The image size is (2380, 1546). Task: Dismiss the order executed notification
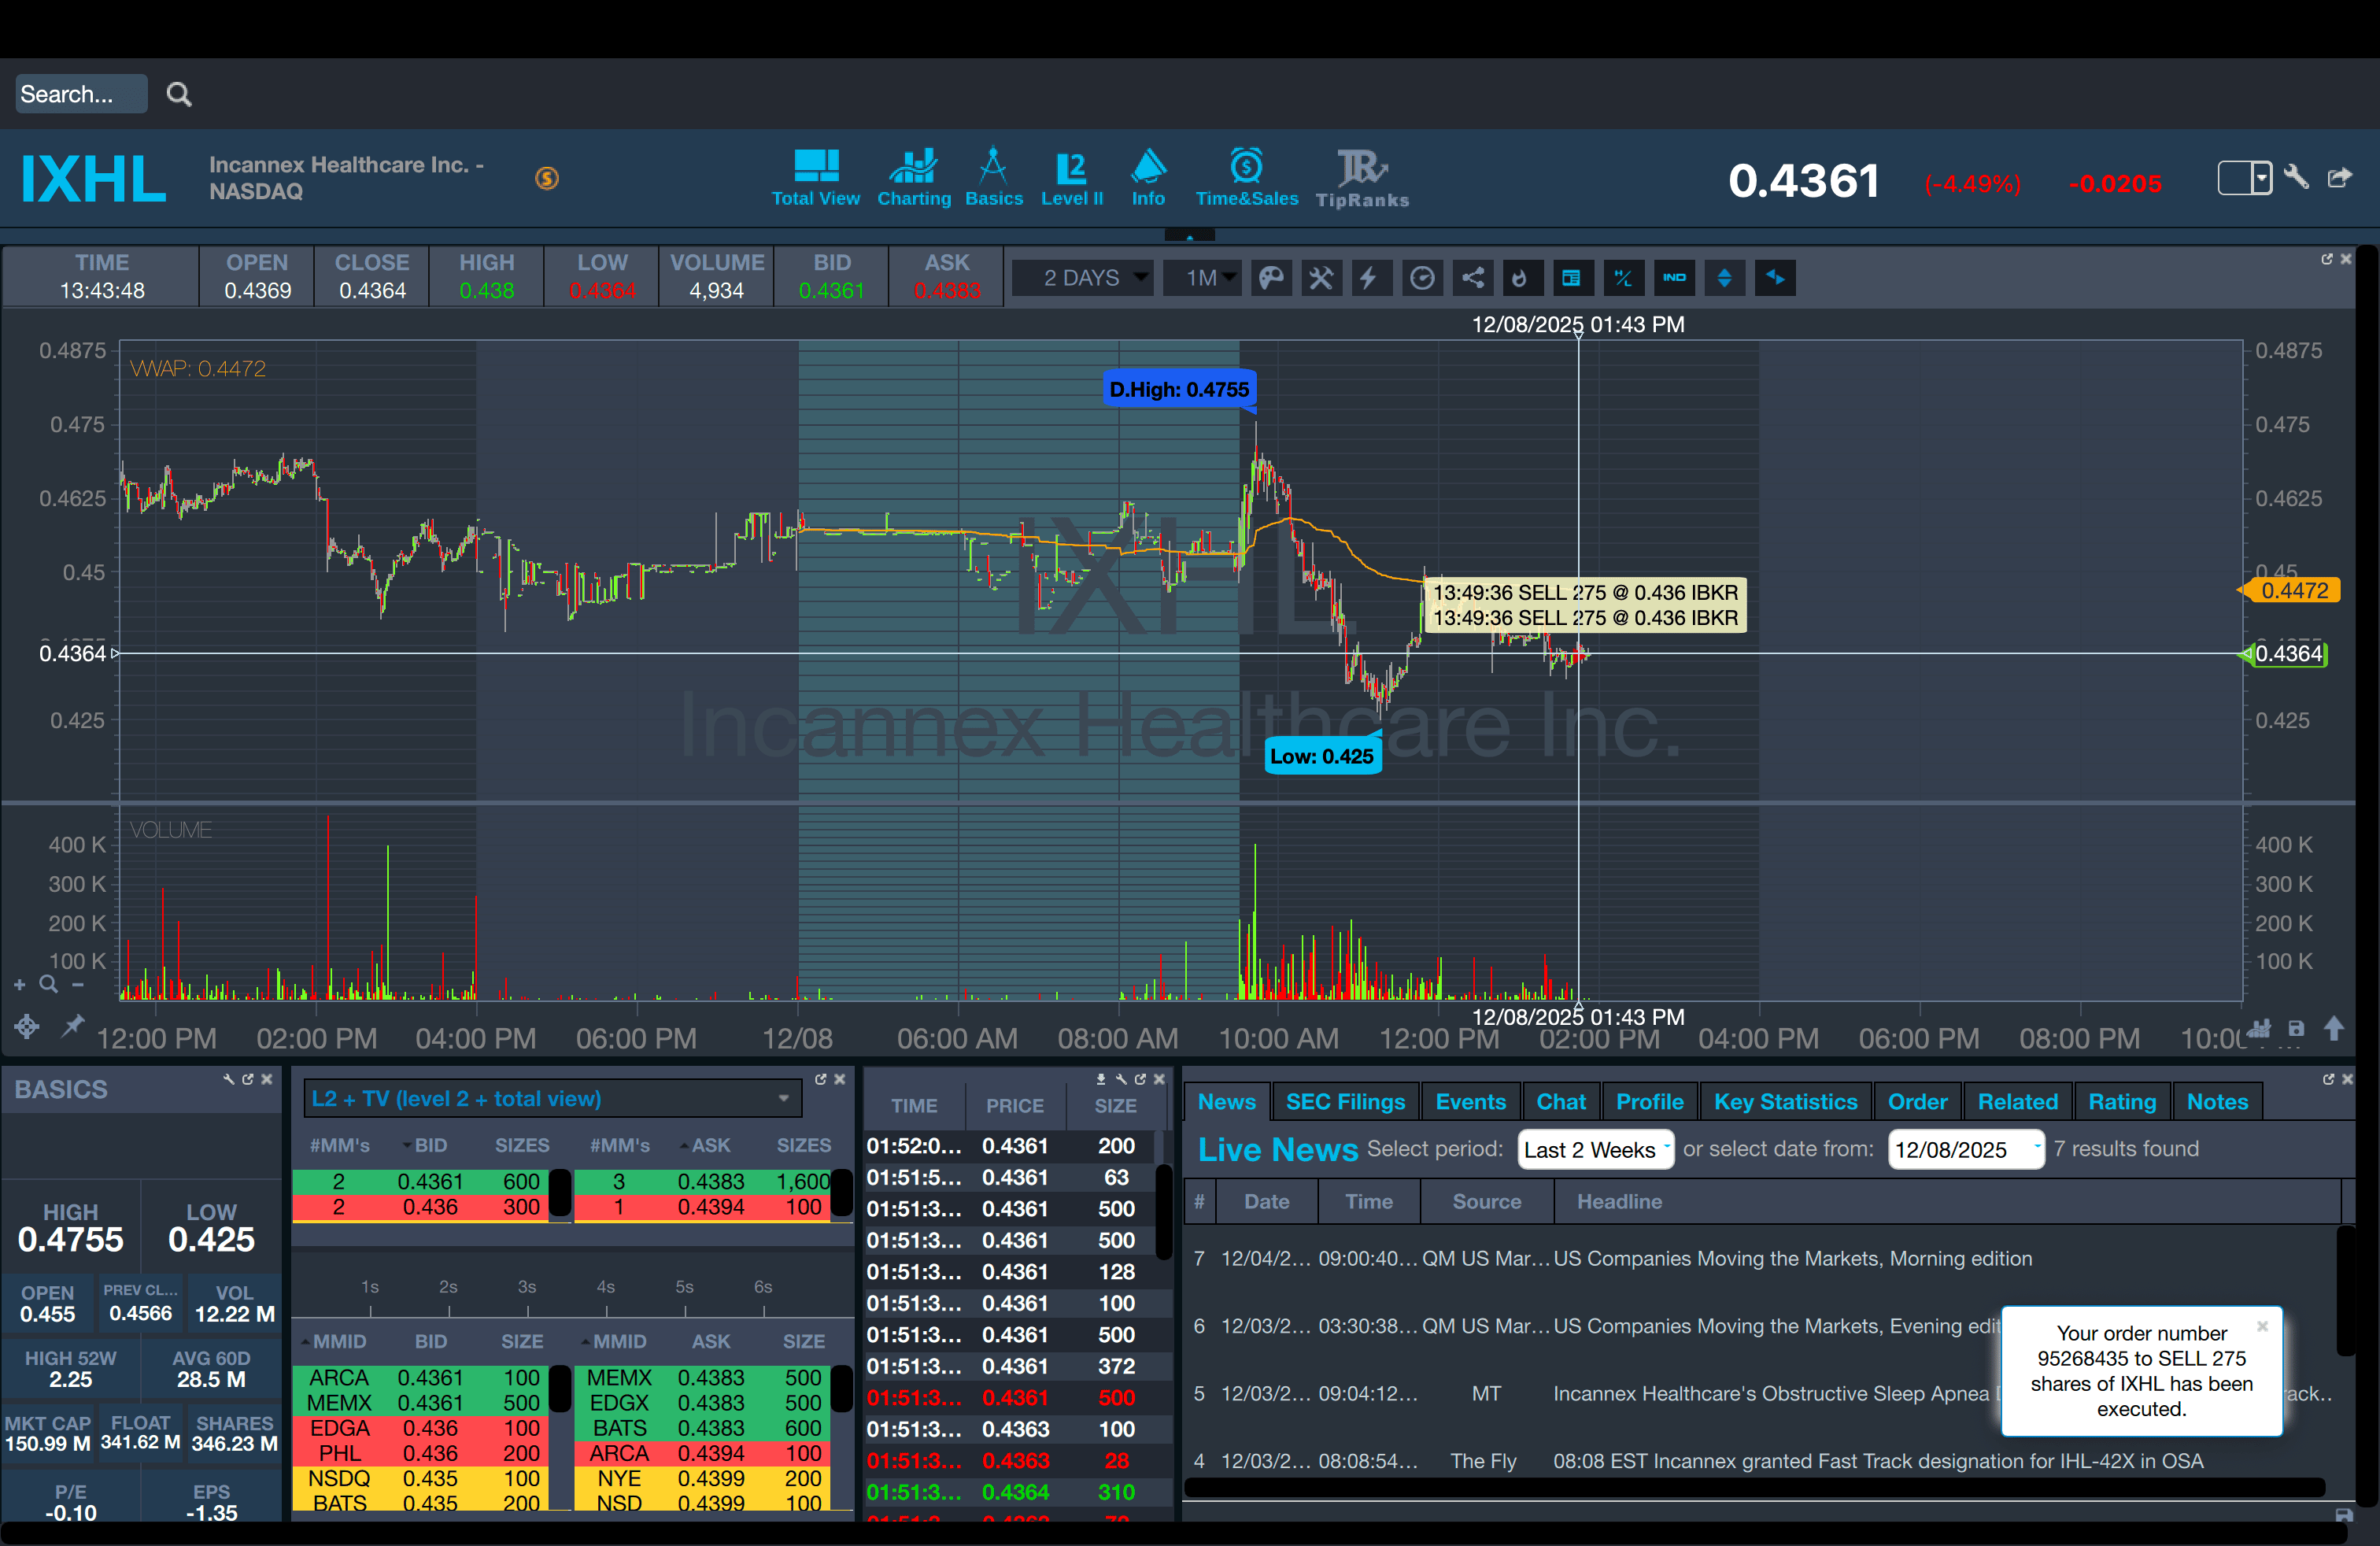click(2261, 1326)
